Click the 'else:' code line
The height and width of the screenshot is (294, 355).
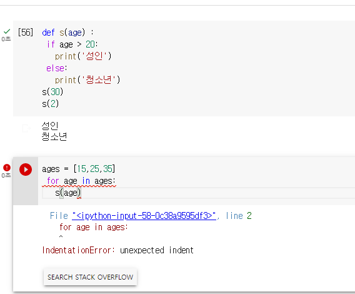(x=57, y=68)
